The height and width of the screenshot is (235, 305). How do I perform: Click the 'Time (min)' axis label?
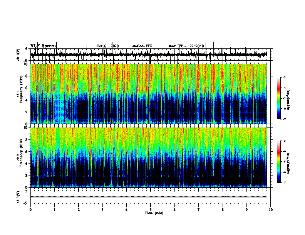pos(154,213)
